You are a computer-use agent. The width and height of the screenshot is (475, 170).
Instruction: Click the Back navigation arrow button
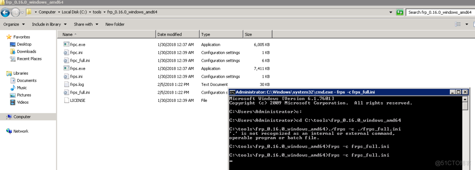click(5, 12)
